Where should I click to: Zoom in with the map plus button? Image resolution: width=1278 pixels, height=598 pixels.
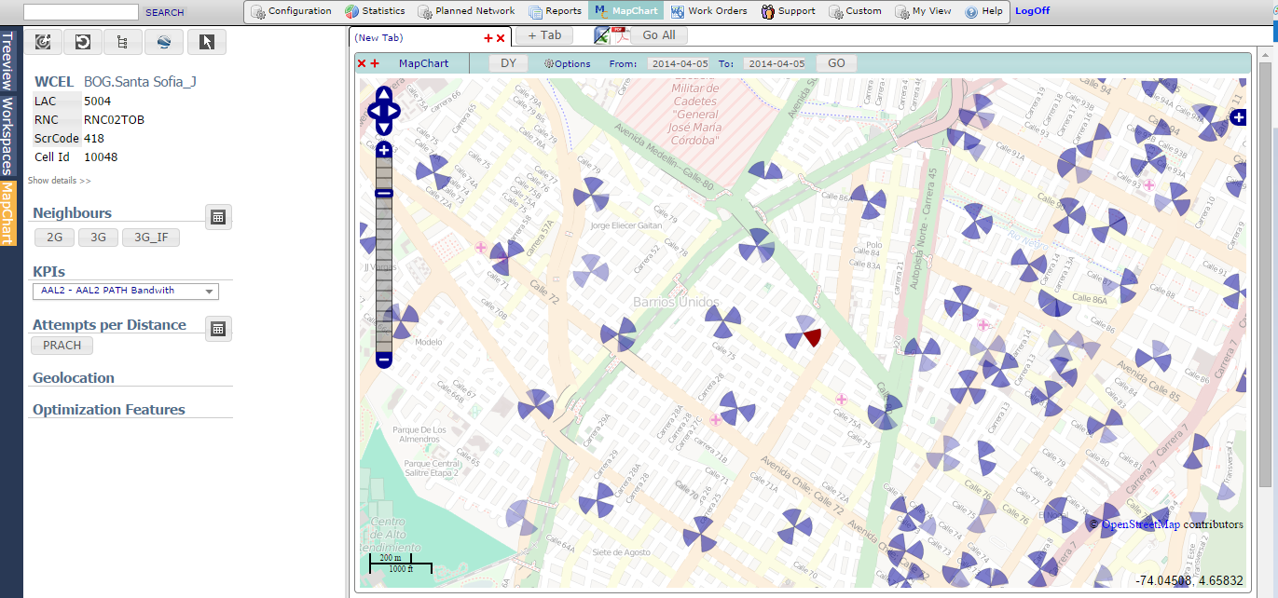point(384,150)
